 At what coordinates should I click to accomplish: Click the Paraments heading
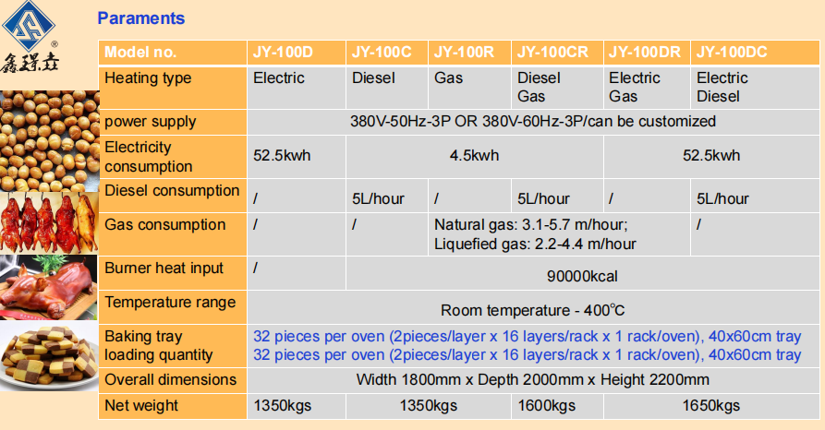[140, 18]
